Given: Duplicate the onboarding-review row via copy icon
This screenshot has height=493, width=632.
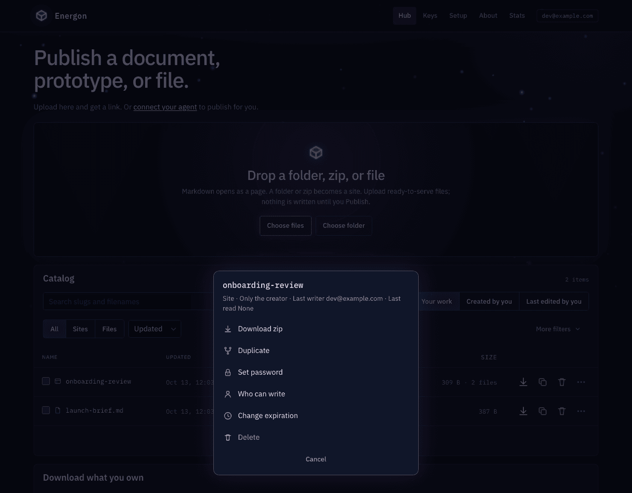Looking at the screenshot, I should 543,382.
